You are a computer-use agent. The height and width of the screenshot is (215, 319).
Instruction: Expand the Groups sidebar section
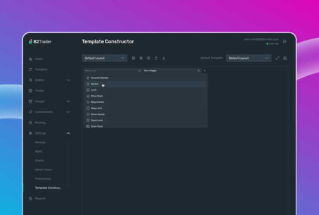coord(68,101)
